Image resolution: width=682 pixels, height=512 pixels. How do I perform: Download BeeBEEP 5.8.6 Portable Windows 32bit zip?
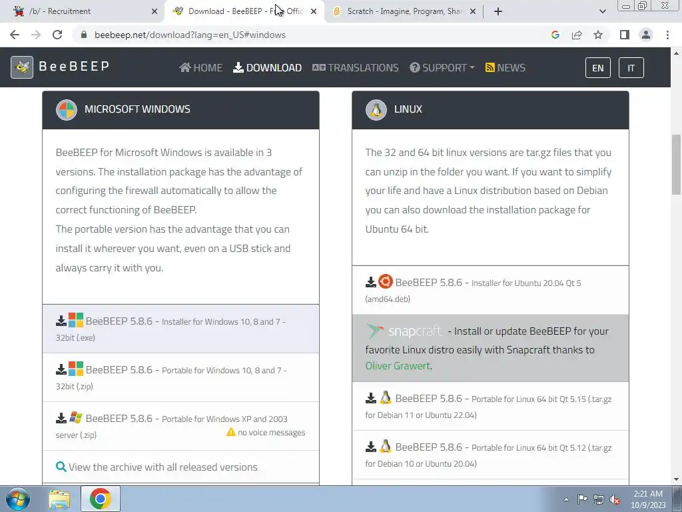pyautogui.click(x=180, y=377)
